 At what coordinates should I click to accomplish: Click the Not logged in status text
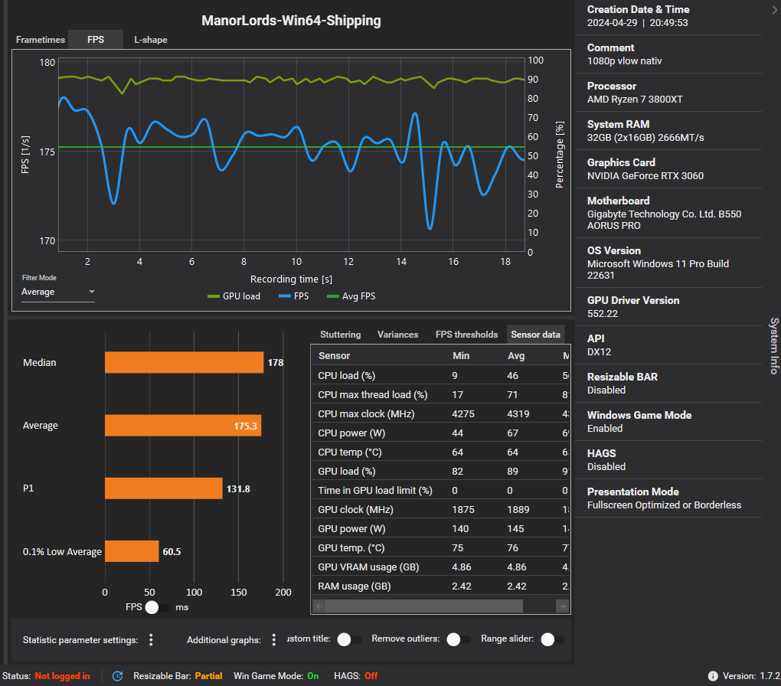click(x=62, y=676)
